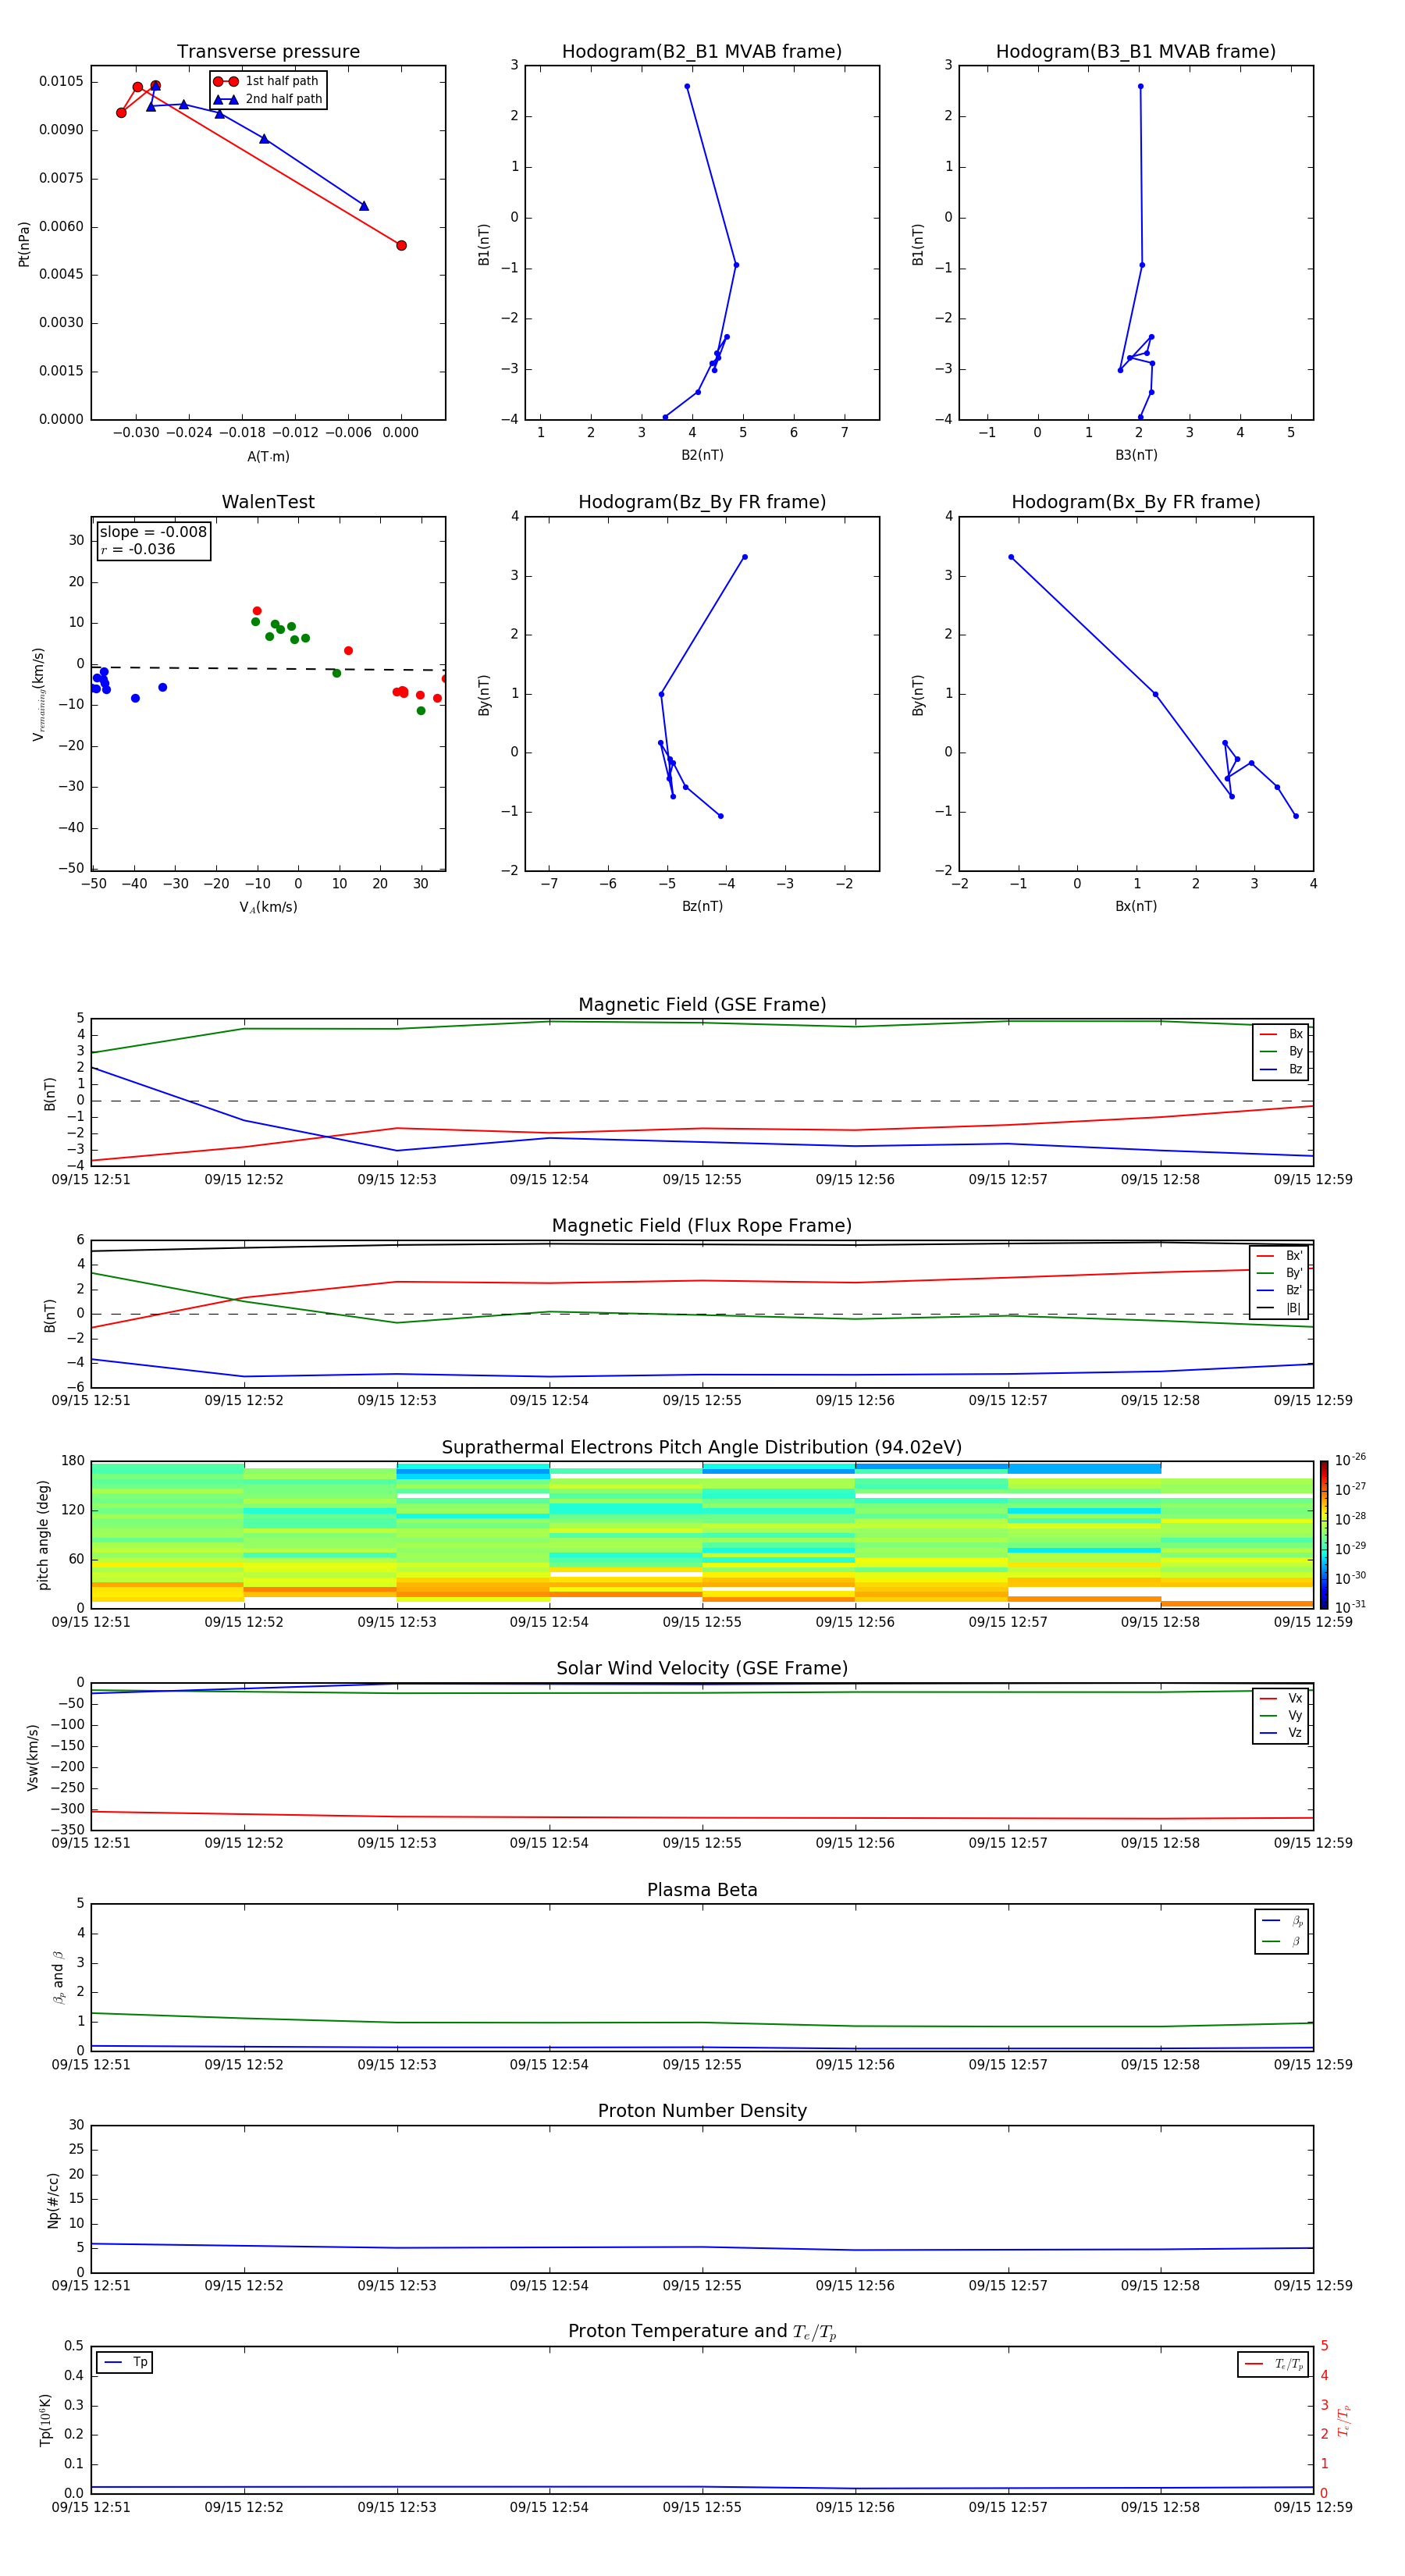Click the "Bz(nT)" x-axis label
1405x2576 pixels.
click(702, 906)
